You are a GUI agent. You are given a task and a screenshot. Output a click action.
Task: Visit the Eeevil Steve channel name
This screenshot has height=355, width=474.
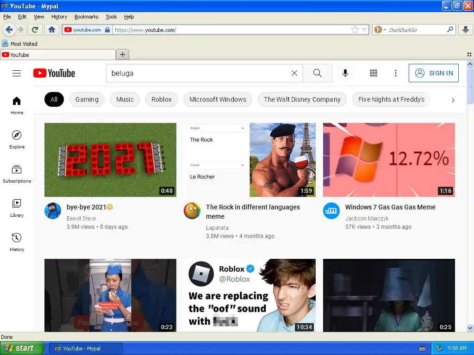[81, 218]
